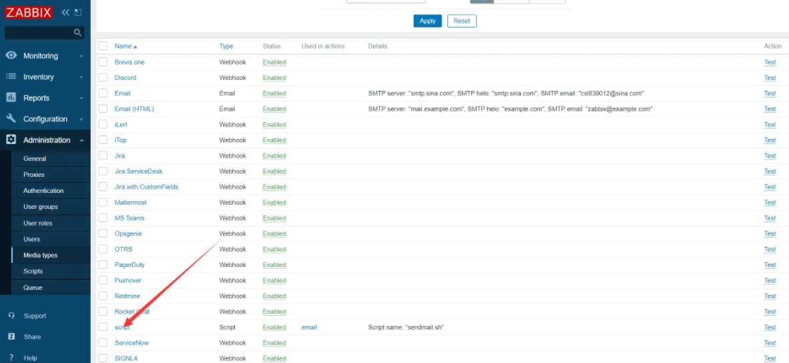Image resolution: width=789 pixels, height=363 pixels.
Task: Click the Inventory list icon
Action: point(11,77)
